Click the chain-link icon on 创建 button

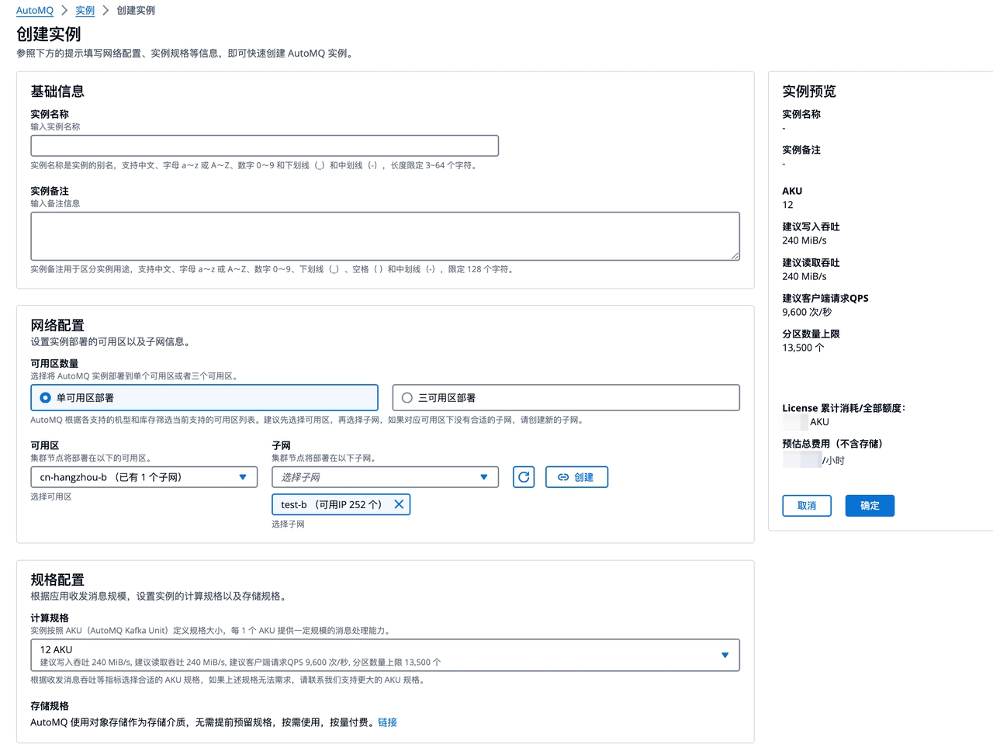[x=563, y=477]
